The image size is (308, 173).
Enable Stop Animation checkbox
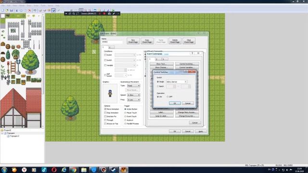click(x=105, y=113)
